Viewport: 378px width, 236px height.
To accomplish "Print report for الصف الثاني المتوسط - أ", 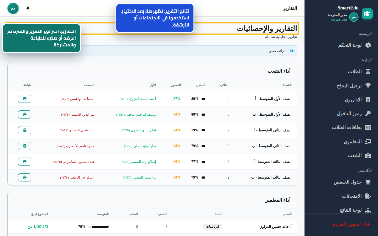I will pos(25,130).
